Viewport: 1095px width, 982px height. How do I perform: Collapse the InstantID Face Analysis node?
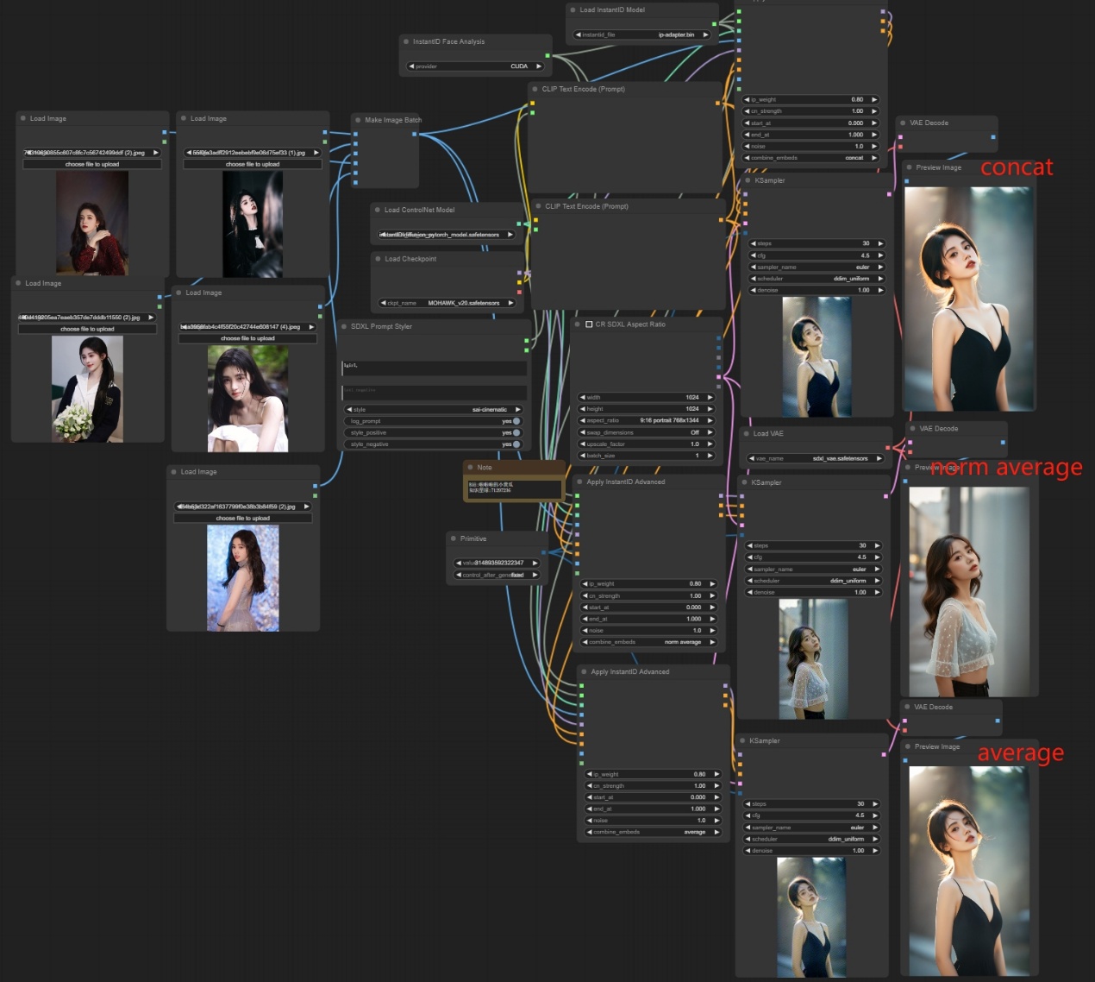406,41
